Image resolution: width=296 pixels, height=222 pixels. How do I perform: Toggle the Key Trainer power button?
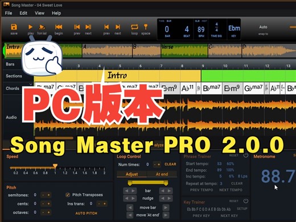point(246,201)
